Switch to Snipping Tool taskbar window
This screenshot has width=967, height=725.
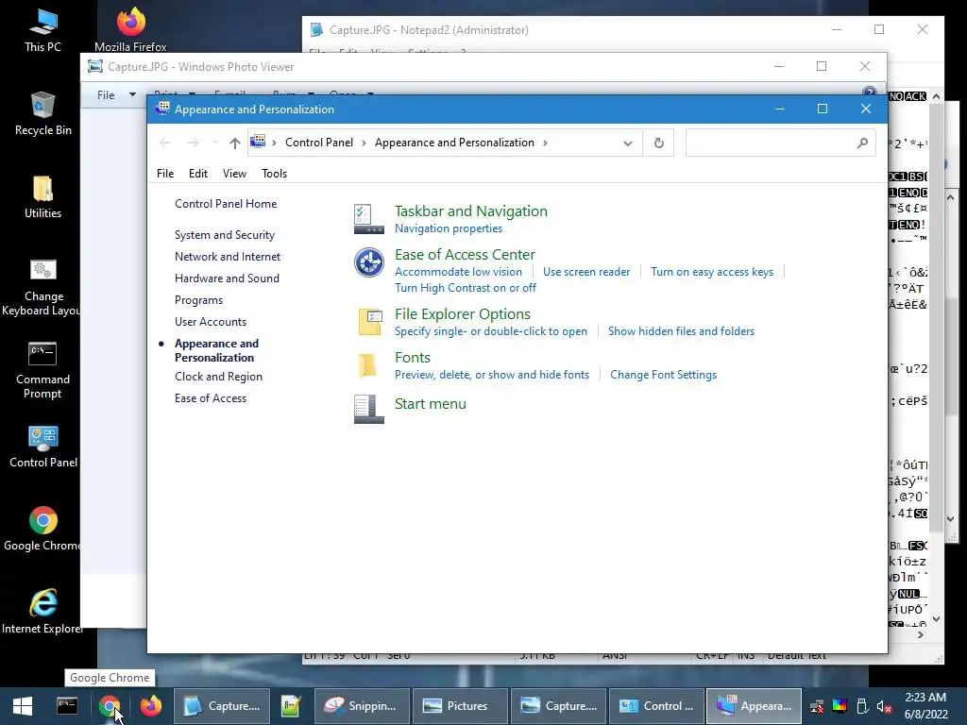363,706
